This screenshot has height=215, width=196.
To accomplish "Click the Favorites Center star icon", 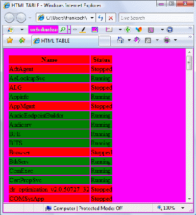I will 10,40.
